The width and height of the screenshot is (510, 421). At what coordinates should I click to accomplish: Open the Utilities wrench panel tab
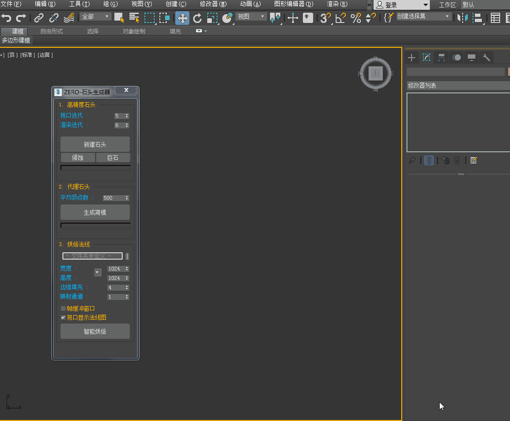(487, 58)
